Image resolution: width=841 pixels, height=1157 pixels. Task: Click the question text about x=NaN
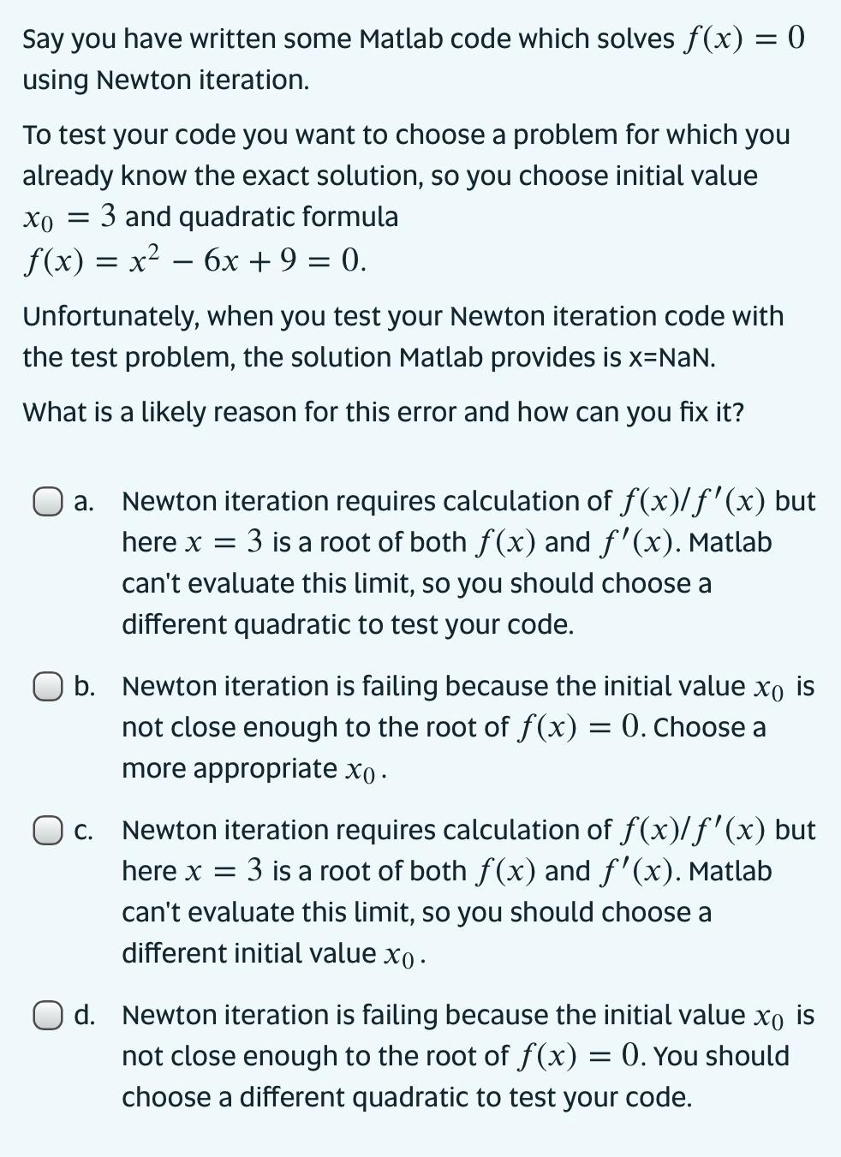tap(403, 336)
